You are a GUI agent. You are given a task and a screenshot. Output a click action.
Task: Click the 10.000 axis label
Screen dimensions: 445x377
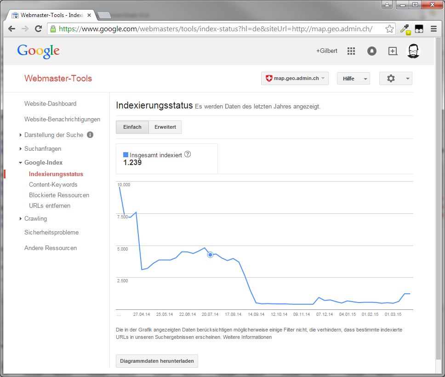124,184
